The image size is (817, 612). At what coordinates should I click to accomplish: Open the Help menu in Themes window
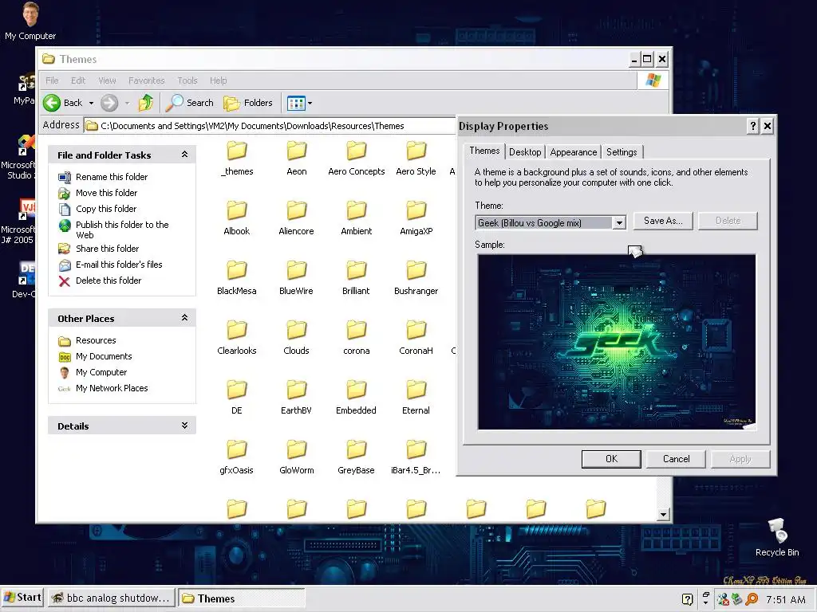point(219,80)
